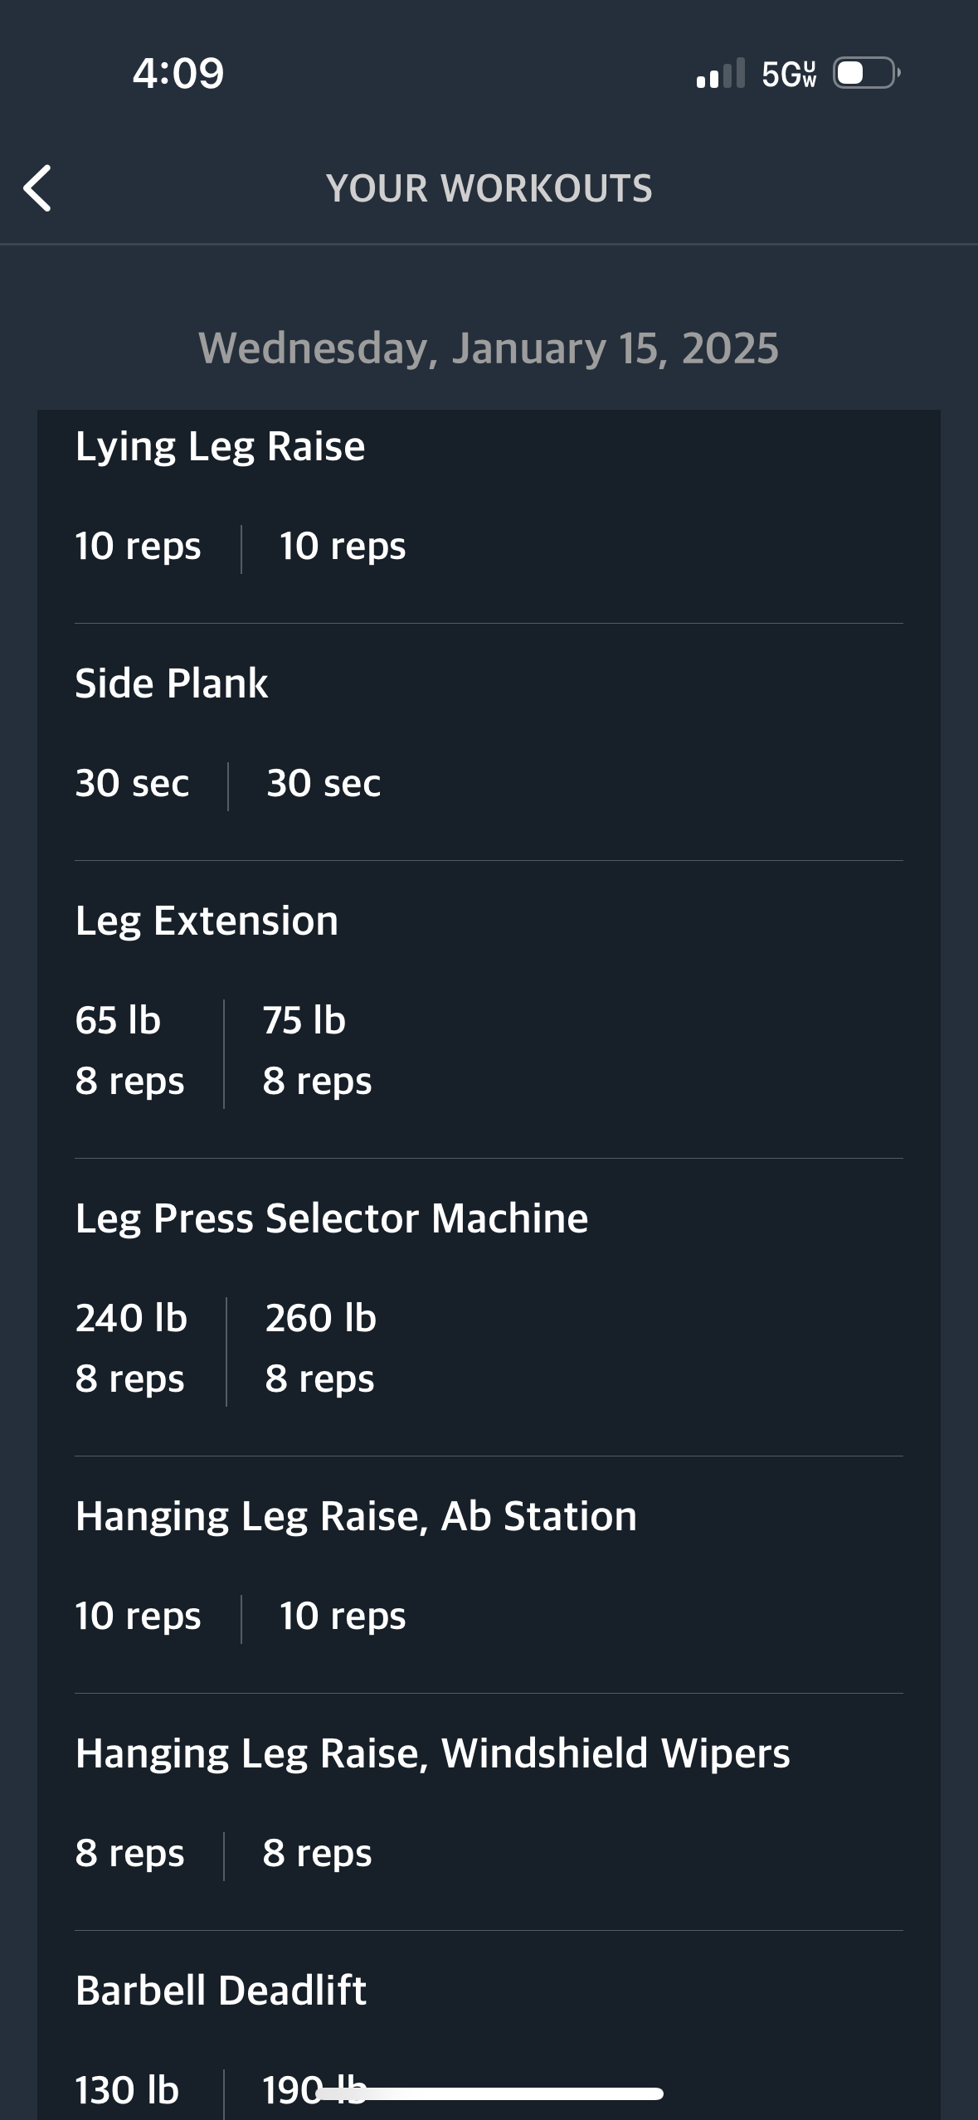Select the 65 lb Leg Extension set
Image resolution: width=978 pixels, height=2120 pixels.
click(x=130, y=1051)
